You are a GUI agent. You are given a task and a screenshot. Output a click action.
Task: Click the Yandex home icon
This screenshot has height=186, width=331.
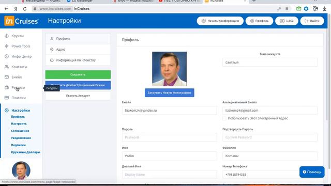coord(16,9)
